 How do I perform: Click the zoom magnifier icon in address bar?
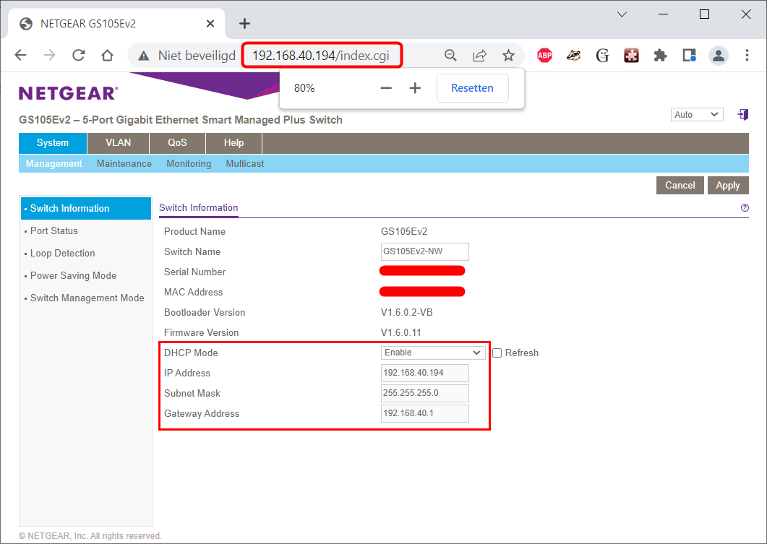click(450, 56)
